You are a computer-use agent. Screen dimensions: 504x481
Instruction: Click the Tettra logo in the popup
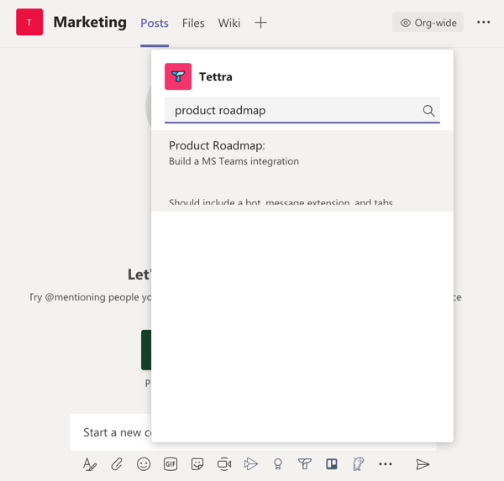pos(178,76)
